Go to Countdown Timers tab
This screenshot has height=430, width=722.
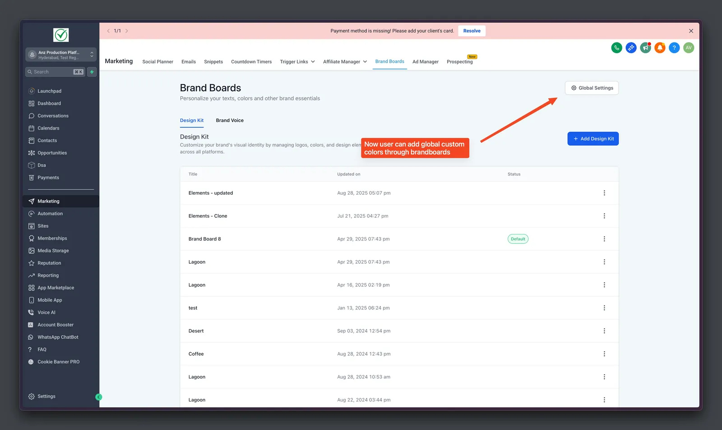tap(251, 61)
